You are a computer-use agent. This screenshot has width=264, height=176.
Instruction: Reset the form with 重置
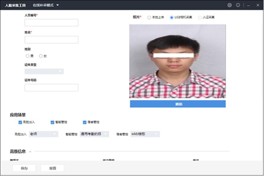click(x=52, y=168)
